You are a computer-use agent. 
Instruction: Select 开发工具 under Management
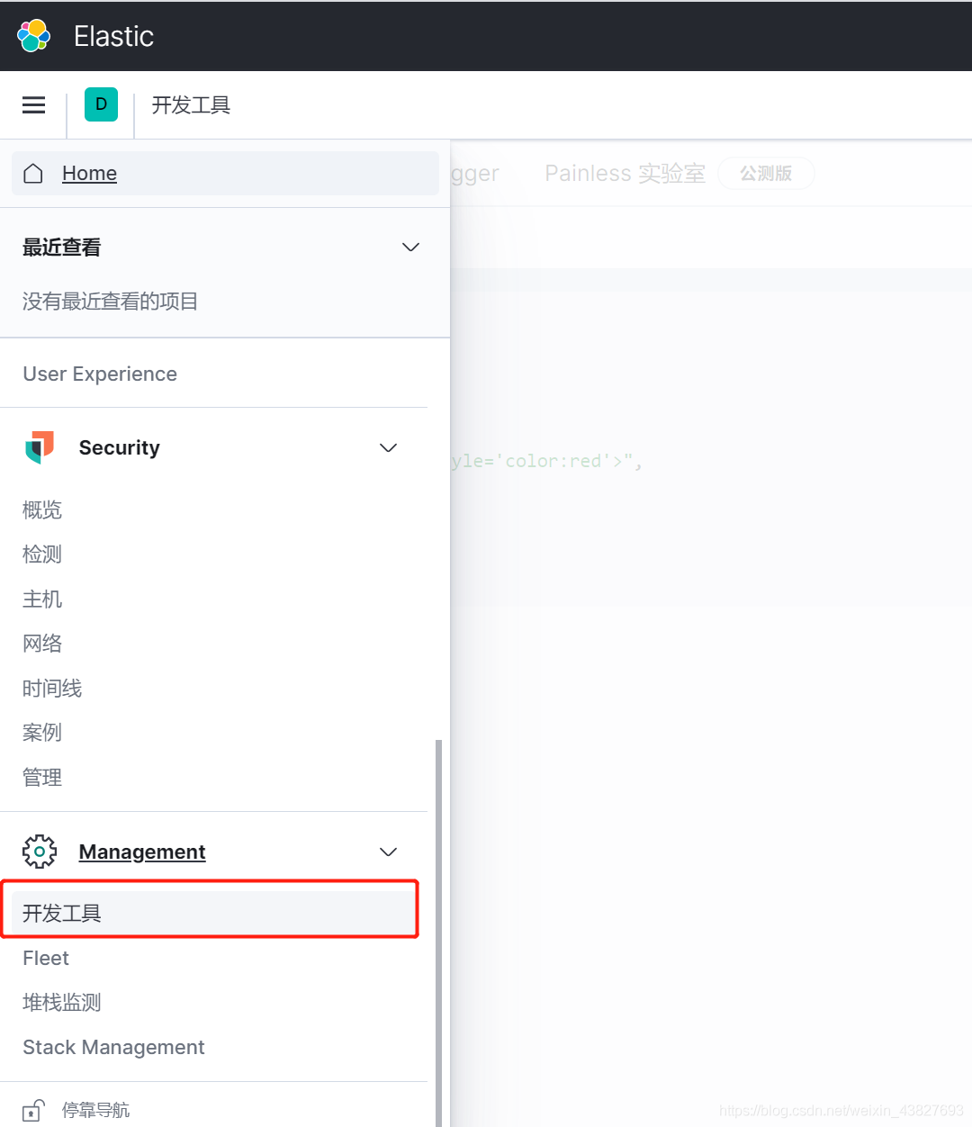pyautogui.click(x=212, y=913)
